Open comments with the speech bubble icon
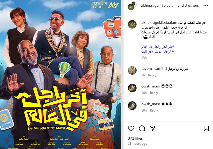 [x=142, y=128]
